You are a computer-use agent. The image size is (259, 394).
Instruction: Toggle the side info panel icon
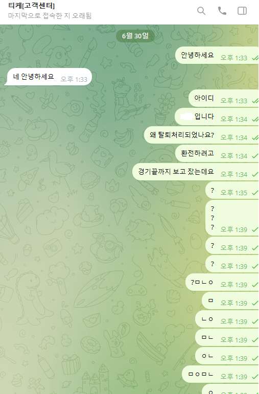[242, 11]
